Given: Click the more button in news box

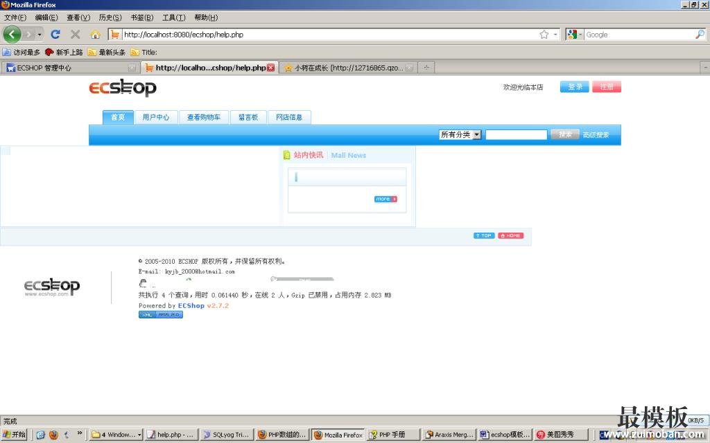Looking at the screenshot, I should tap(386, 199).
